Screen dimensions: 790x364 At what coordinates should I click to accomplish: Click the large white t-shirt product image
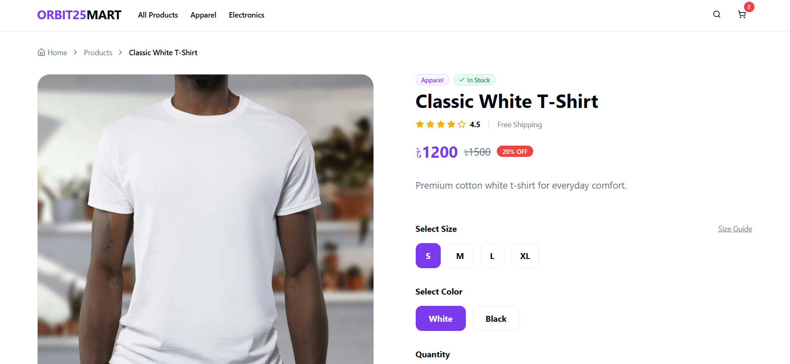205,218
